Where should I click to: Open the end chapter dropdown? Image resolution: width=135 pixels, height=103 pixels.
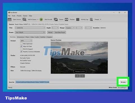pyautogui.click(x=88, y=28)
